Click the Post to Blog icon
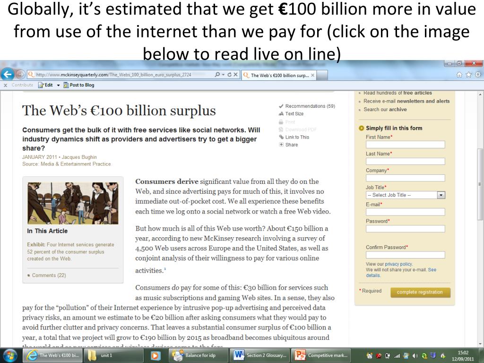This screenshot has height=363, width=484. [x=66, y=85]
